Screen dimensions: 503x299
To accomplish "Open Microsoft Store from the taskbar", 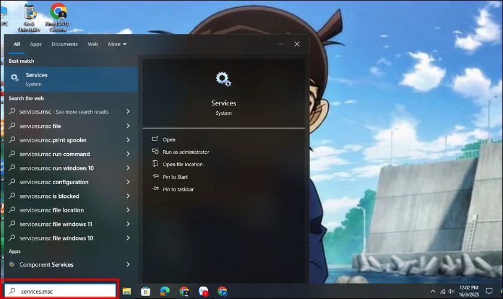I will click(x=146, y=291).
